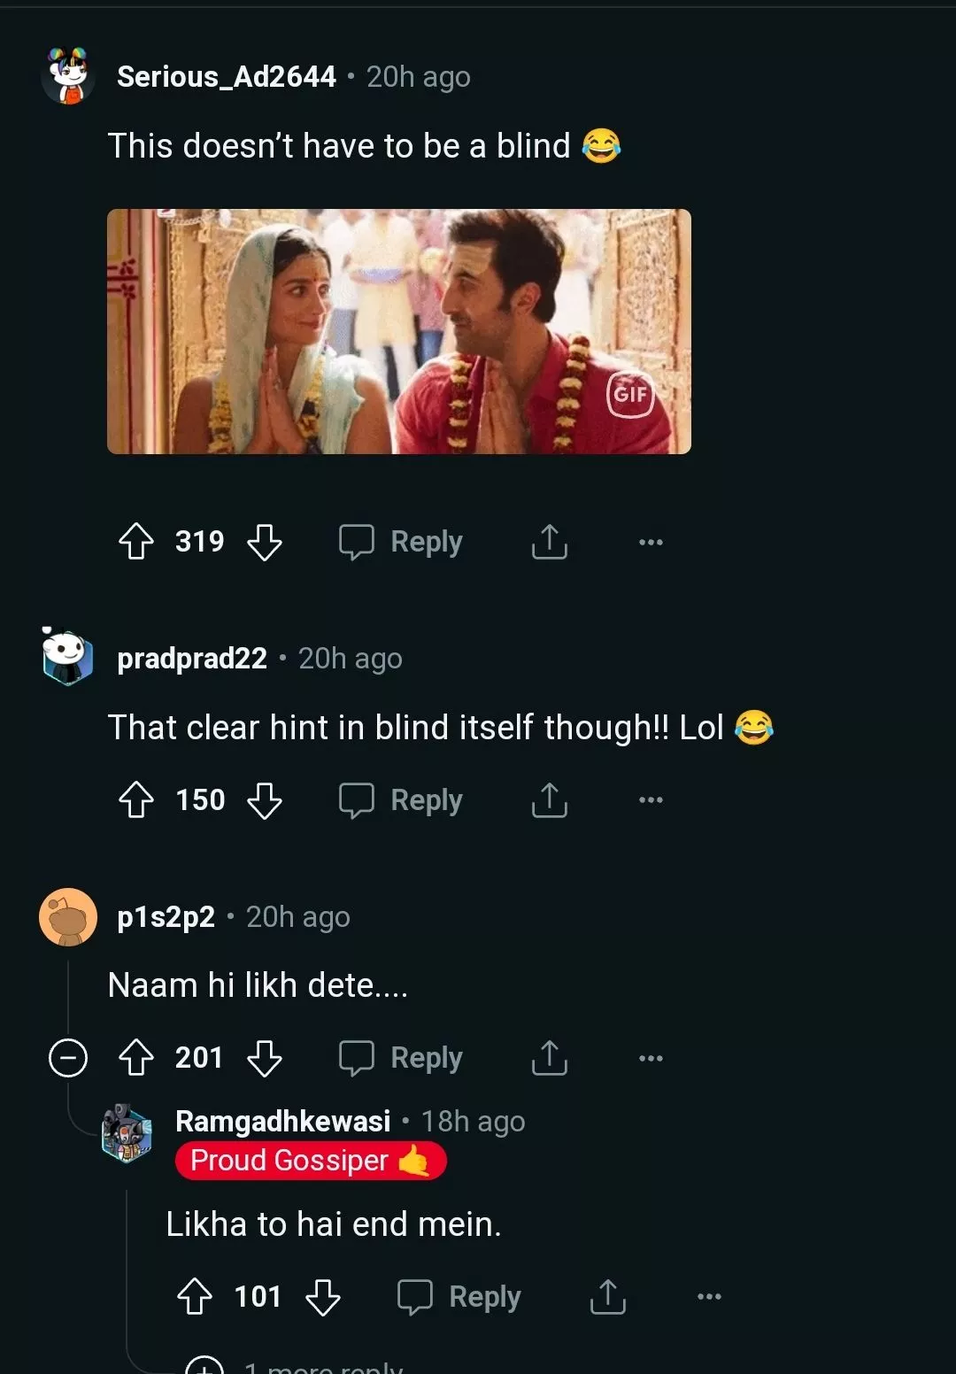Screen dimensions: 956x1374
Task: Open overflow menu on p1s2p2's comment
Action: tap(651, 1058)
